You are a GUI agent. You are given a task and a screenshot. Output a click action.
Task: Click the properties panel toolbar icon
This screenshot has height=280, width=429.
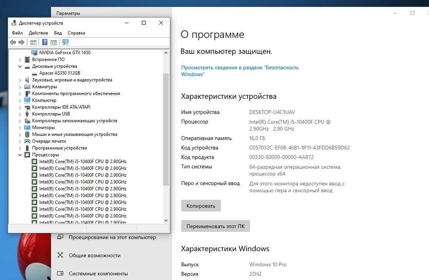pyautogui.click(x=54, y=42)
